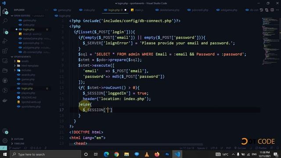
Task: Click the remote window indicator in status bar
Action: pyautogui.click(x=4, y=148)
